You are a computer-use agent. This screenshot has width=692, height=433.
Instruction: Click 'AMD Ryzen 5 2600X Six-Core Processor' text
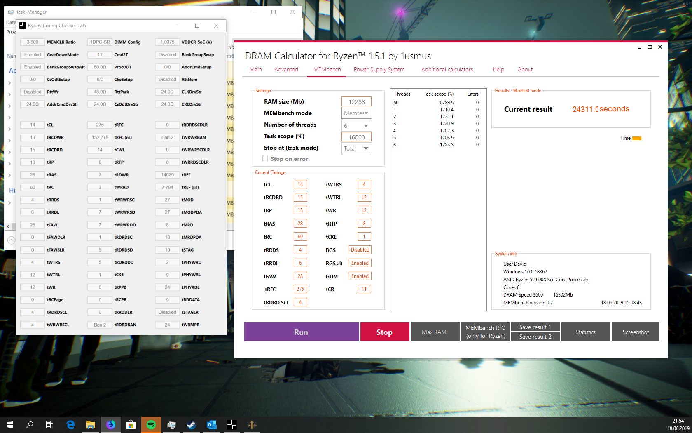point(546,280)
